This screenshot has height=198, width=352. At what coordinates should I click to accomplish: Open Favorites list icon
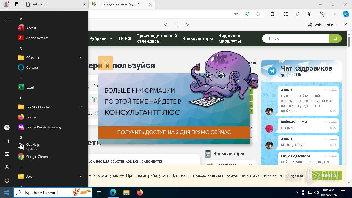click(298, 14)
